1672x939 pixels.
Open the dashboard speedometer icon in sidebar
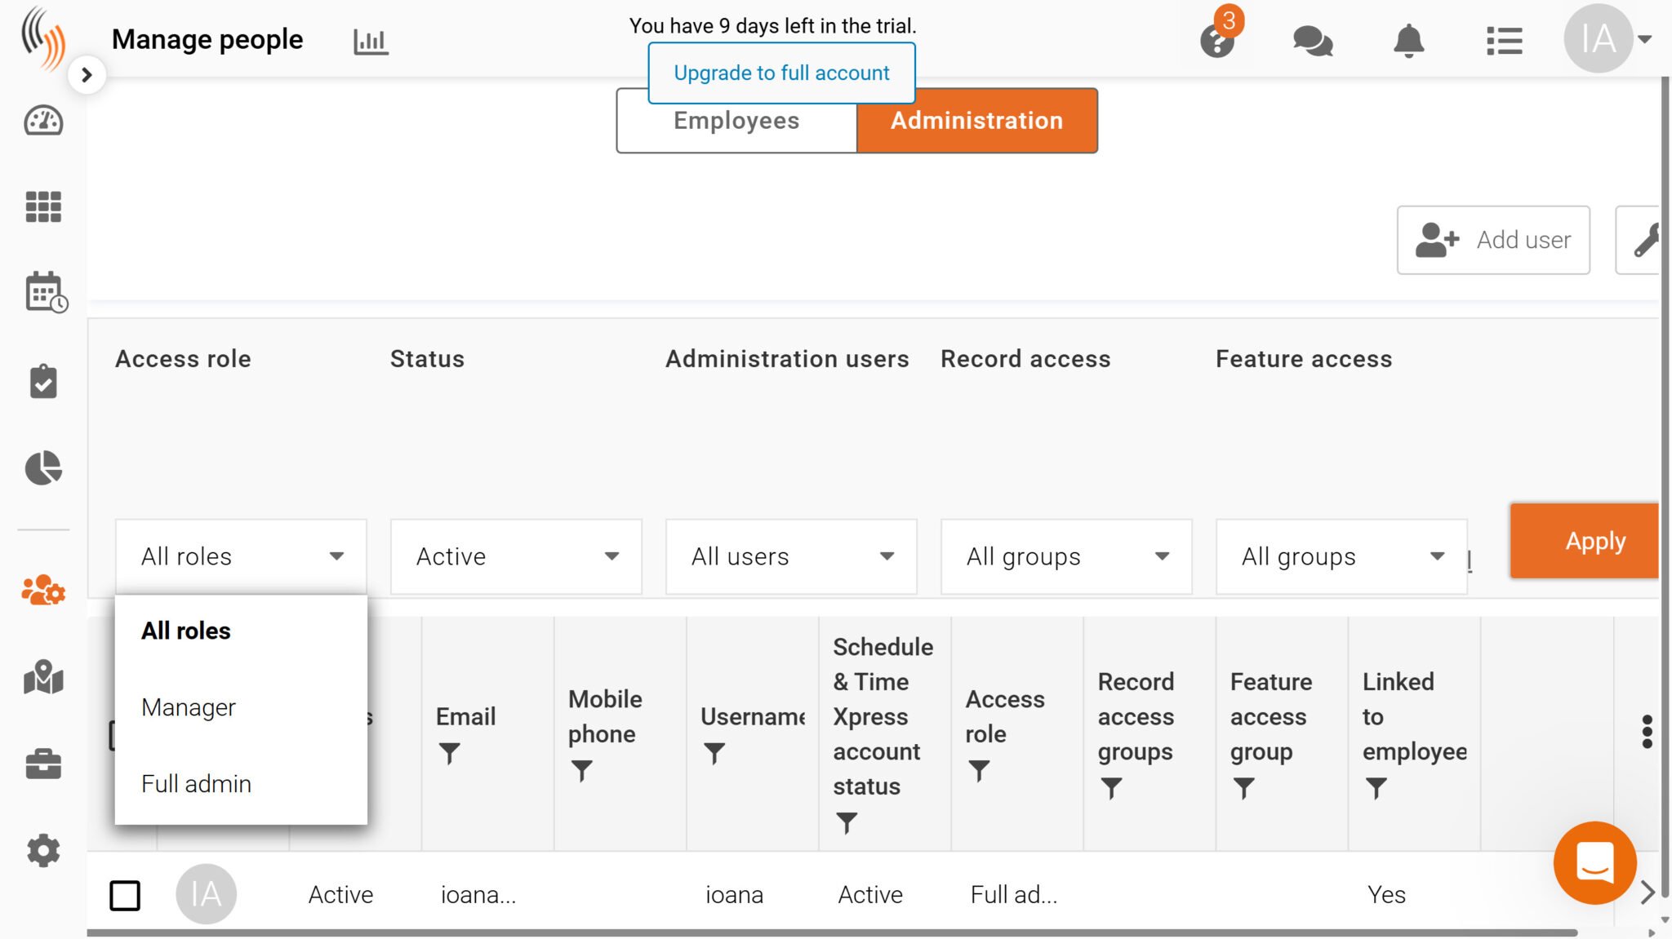click(x=43, y=121)
